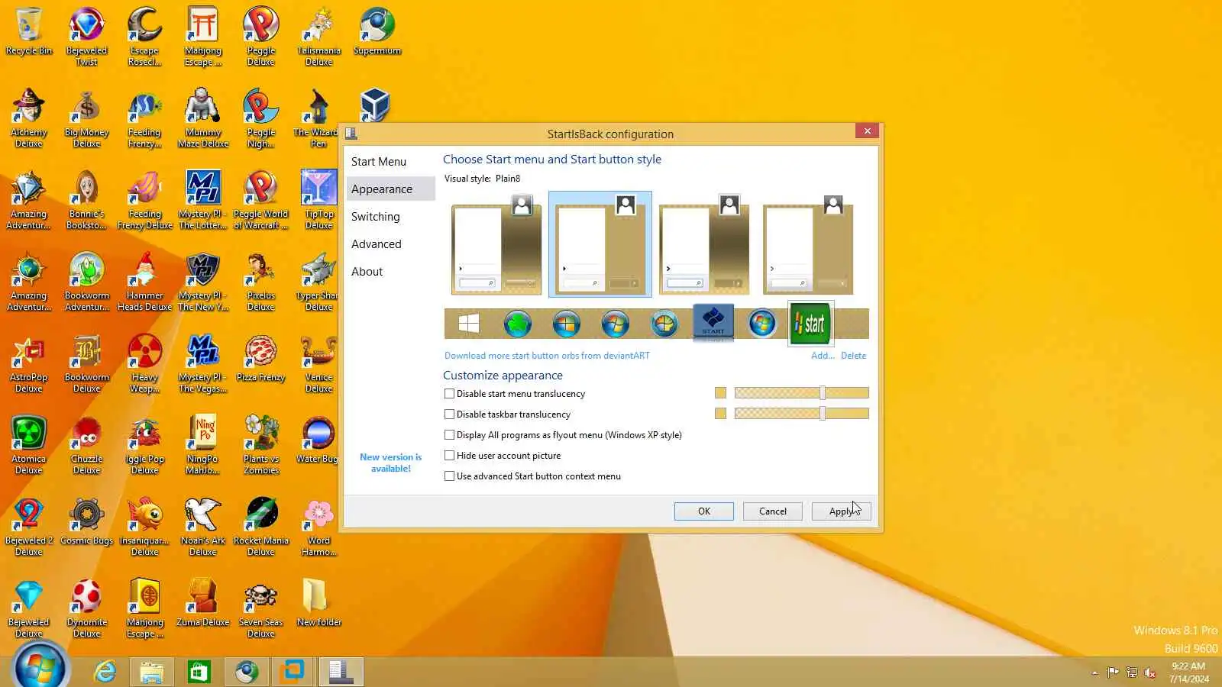Select the New folder desktop icon
This screenshot has height=687, width=1222.
pyautogui.click(x=319, y=603)
